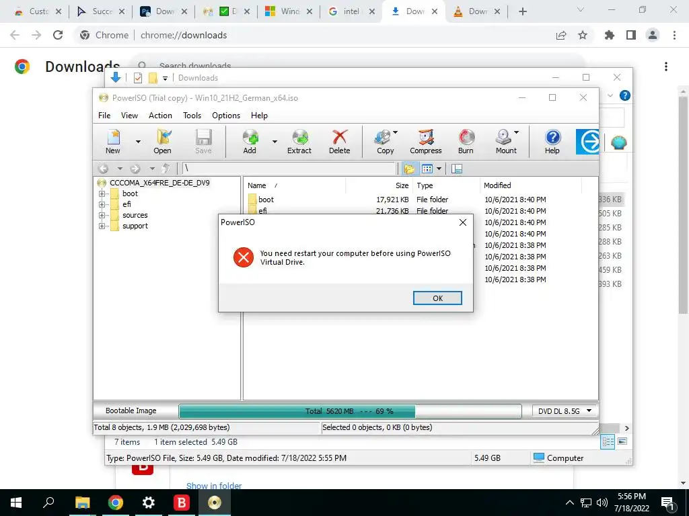Open the Copy button dropdown arrow
The width and height of the screenshot is (689, 516).
tap(396, 132)
